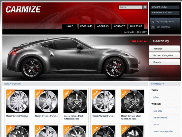
Task: Open Massiv Krystal Chrome product link
Action: [17, 116]
